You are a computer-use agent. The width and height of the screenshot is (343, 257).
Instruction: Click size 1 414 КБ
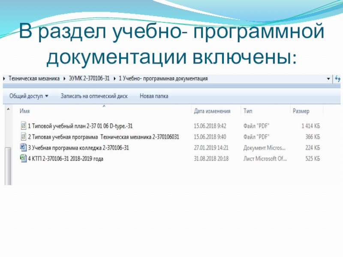pyautogui.click(x=310, y=126)
